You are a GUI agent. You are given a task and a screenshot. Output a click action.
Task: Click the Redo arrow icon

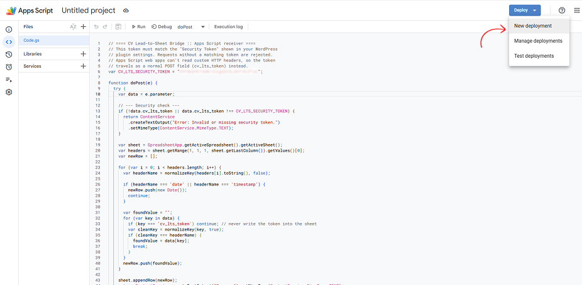pyautogui.click(x=105, y=27)
